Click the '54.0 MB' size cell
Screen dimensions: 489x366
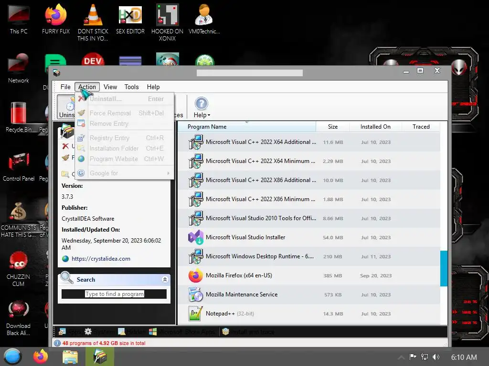(x=333, y=237)
